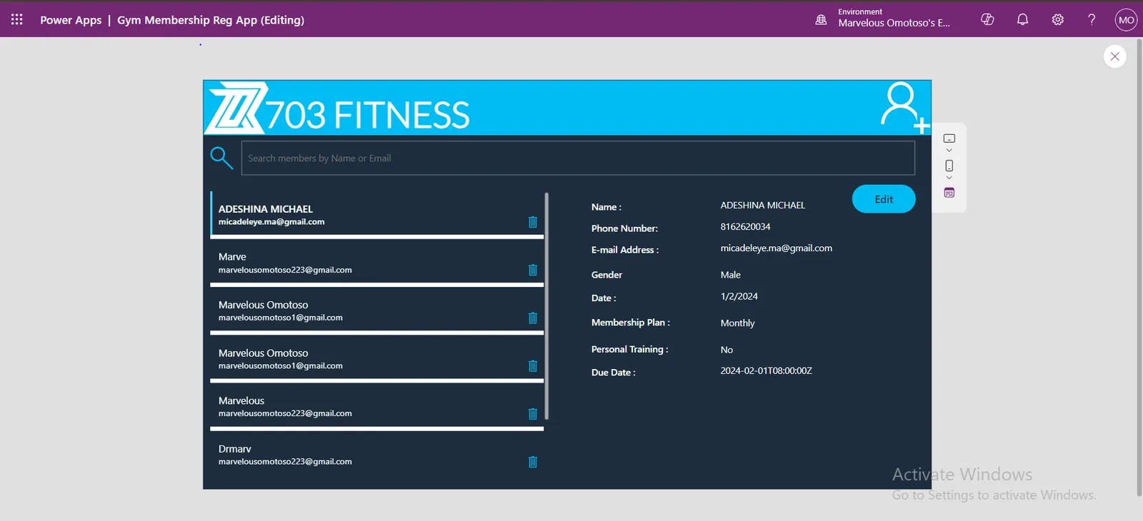The image size is (1143, 521).
Task: Open the notifications bell
Action: click(1022, 19)
